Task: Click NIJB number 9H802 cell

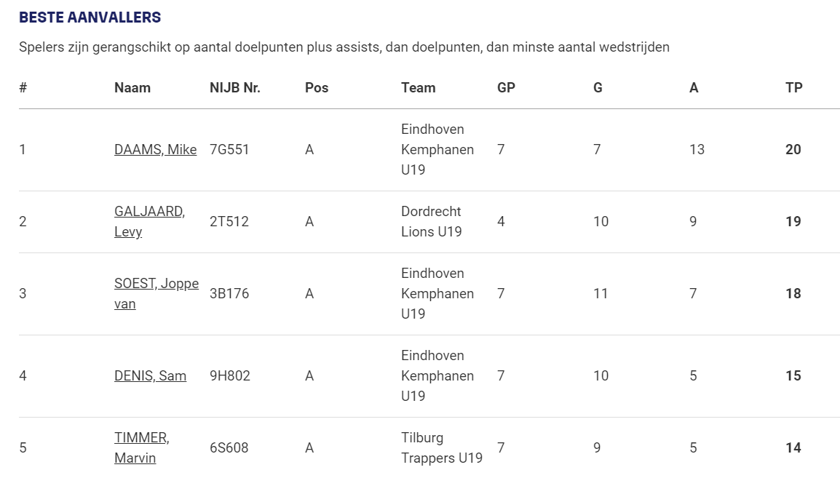Action: 230,375
